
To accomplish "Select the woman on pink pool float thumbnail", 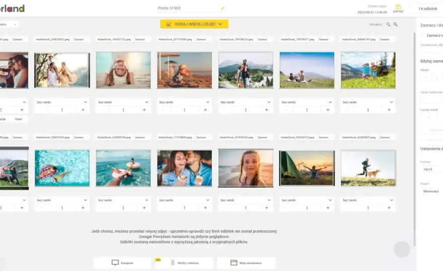I will [x=62, y=168].
